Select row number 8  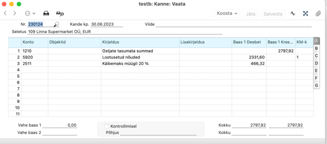pos(15,95)
